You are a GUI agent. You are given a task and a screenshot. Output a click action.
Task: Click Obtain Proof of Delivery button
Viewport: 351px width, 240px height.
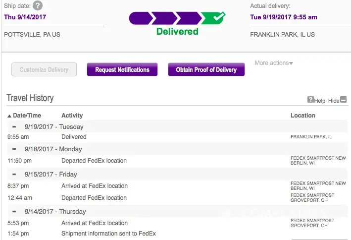pos(206,70)
